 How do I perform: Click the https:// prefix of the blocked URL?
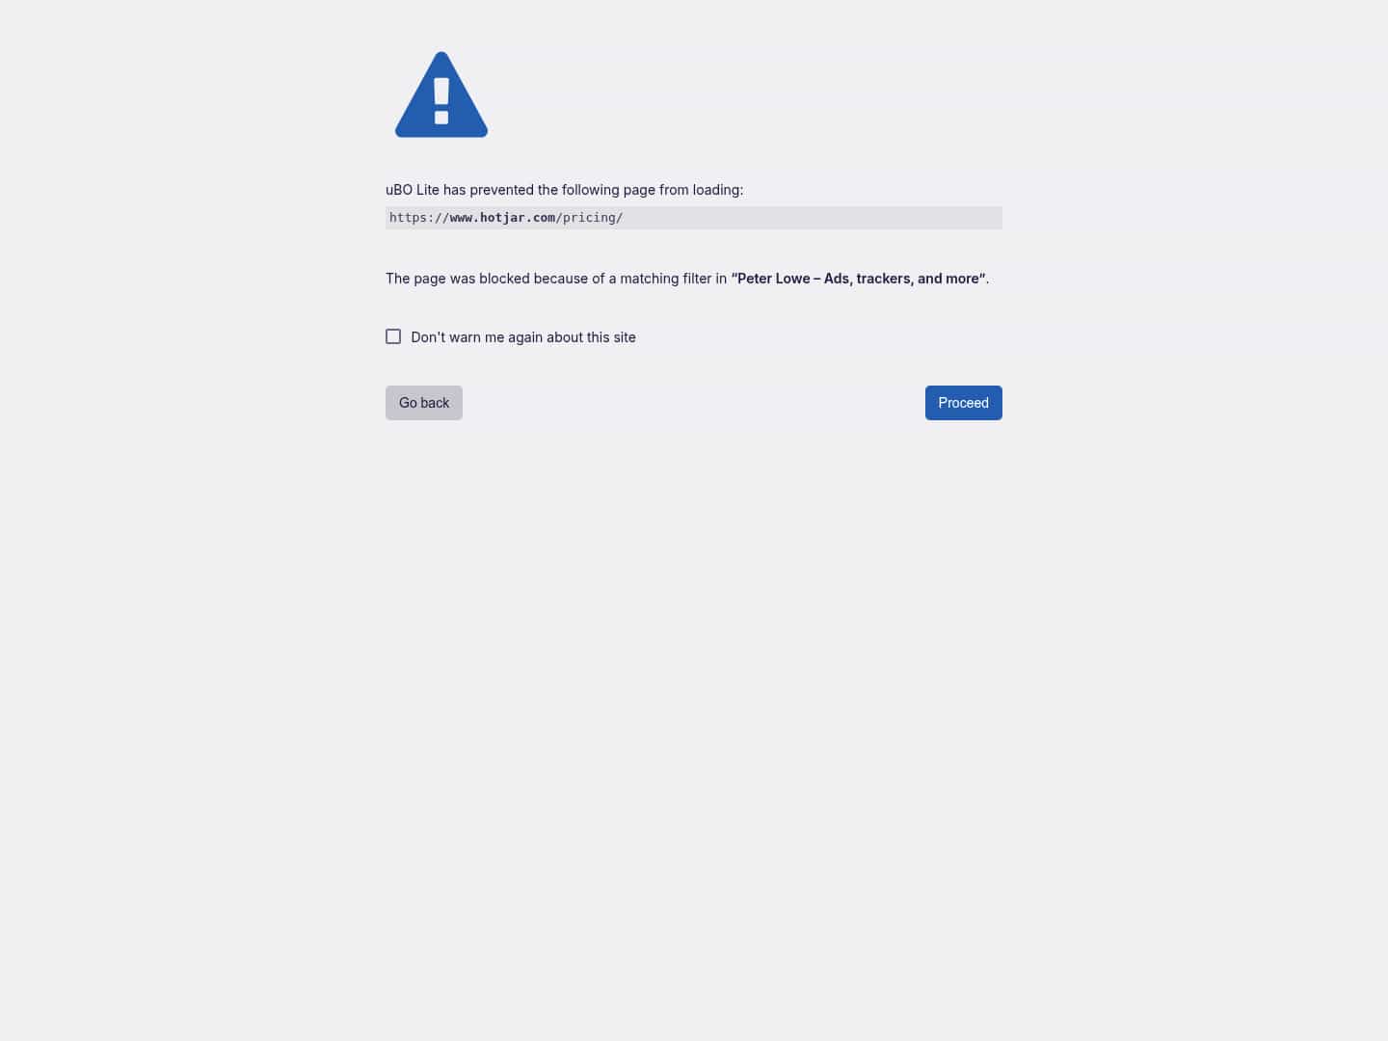(419, 218)
